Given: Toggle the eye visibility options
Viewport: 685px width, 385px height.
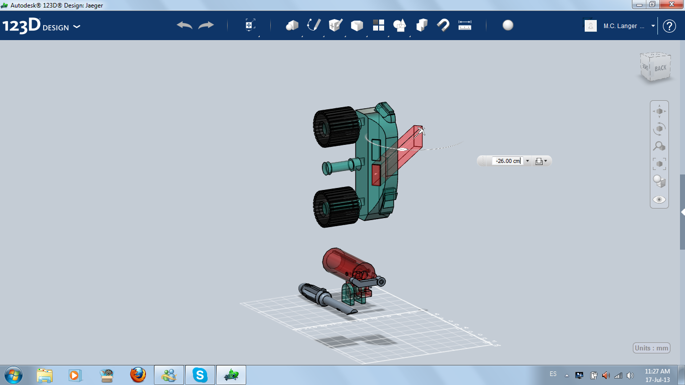Looking at the screenshot, I should (x=659, y=200).
